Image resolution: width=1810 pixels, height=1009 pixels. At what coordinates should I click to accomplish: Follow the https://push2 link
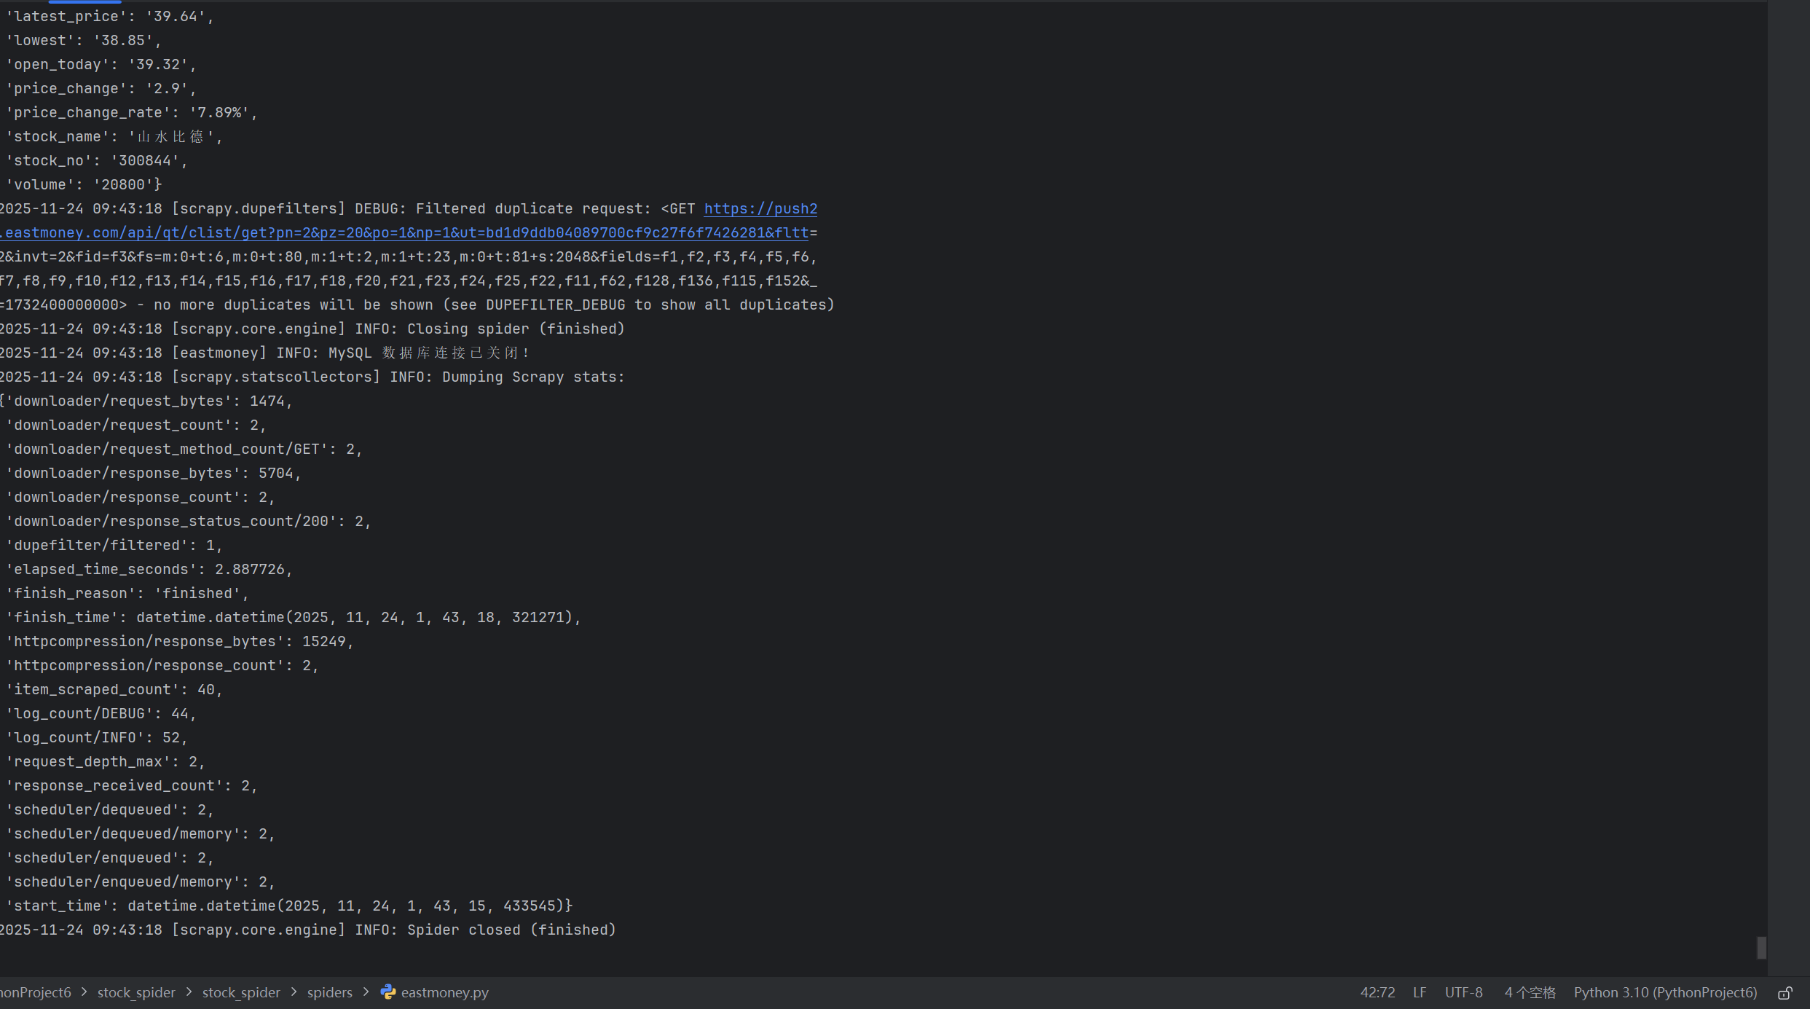(x=760, y=209)
